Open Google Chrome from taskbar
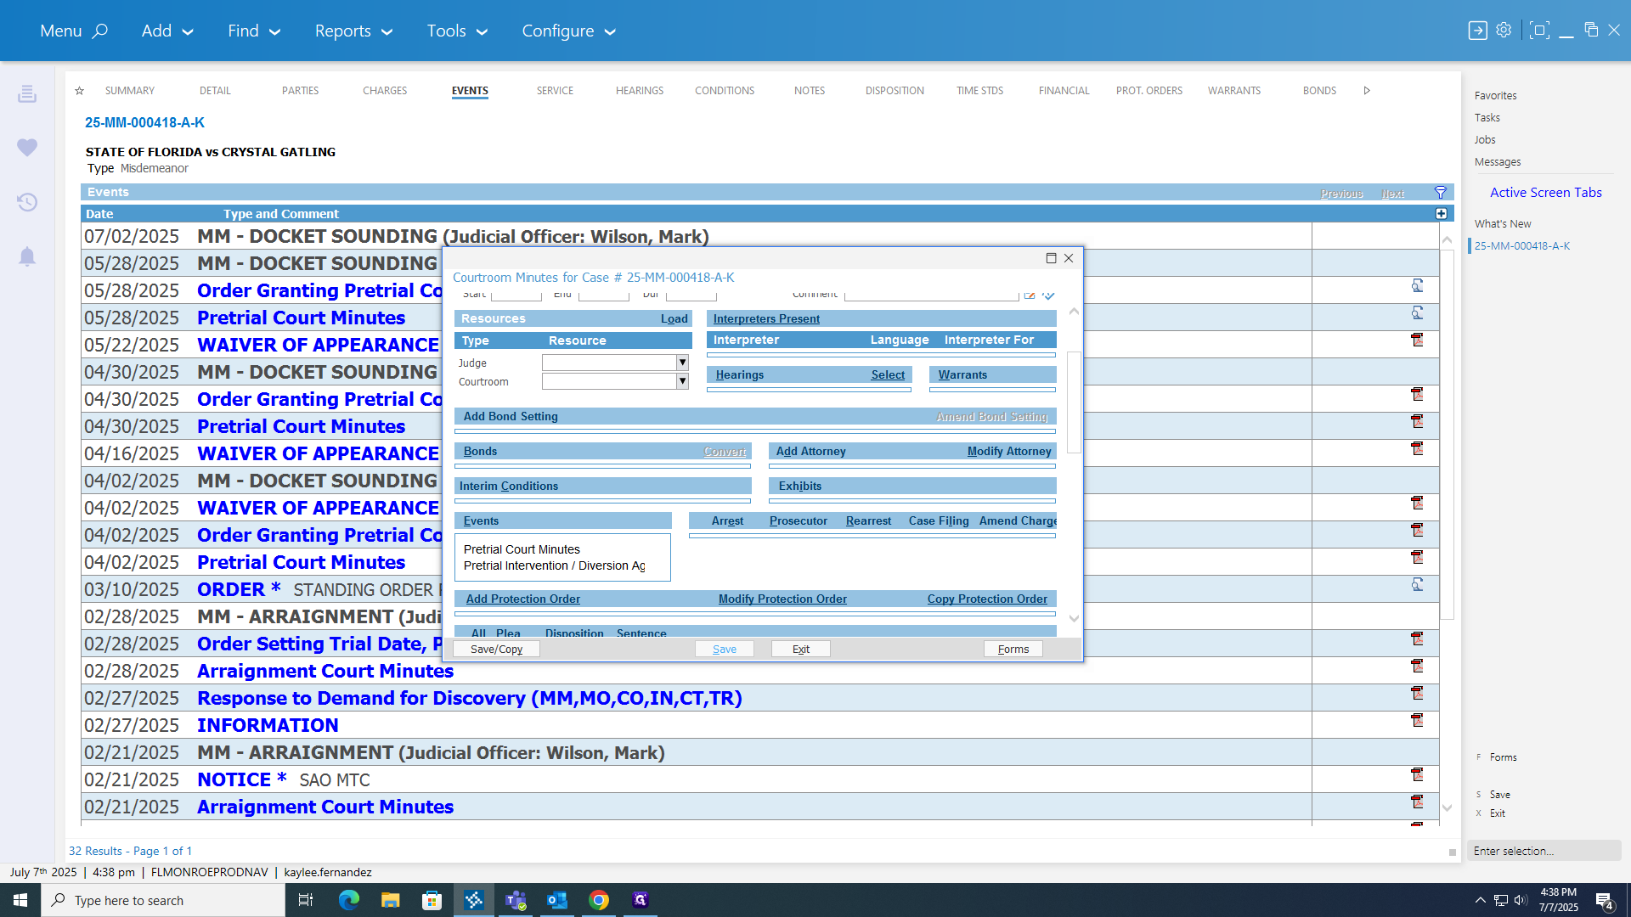The height and width of the screenshot is (917, 1631). click(599, 900)
